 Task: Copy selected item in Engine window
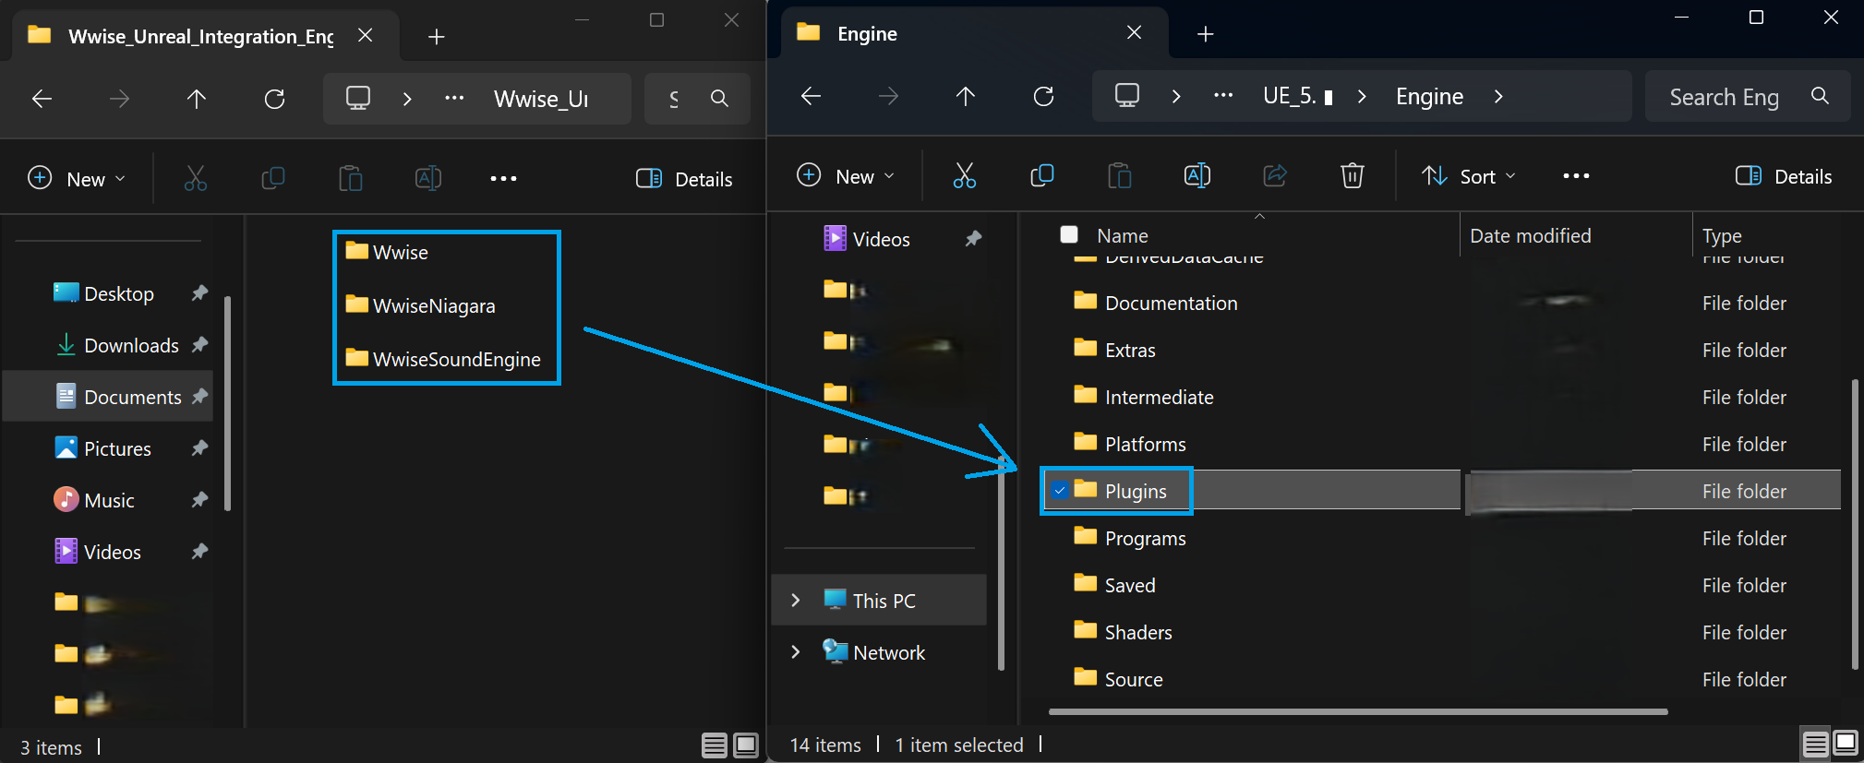pyautogui.click(x=1042, y=175)
